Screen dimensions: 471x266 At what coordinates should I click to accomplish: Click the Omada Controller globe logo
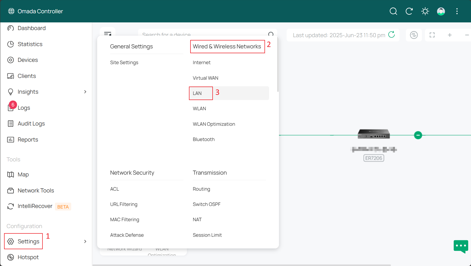click(11, 11)
